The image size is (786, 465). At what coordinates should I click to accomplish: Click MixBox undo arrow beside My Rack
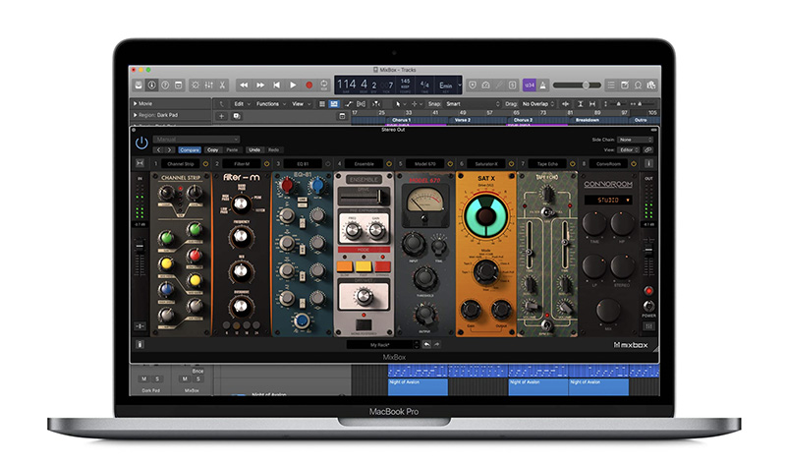[426, 345]
